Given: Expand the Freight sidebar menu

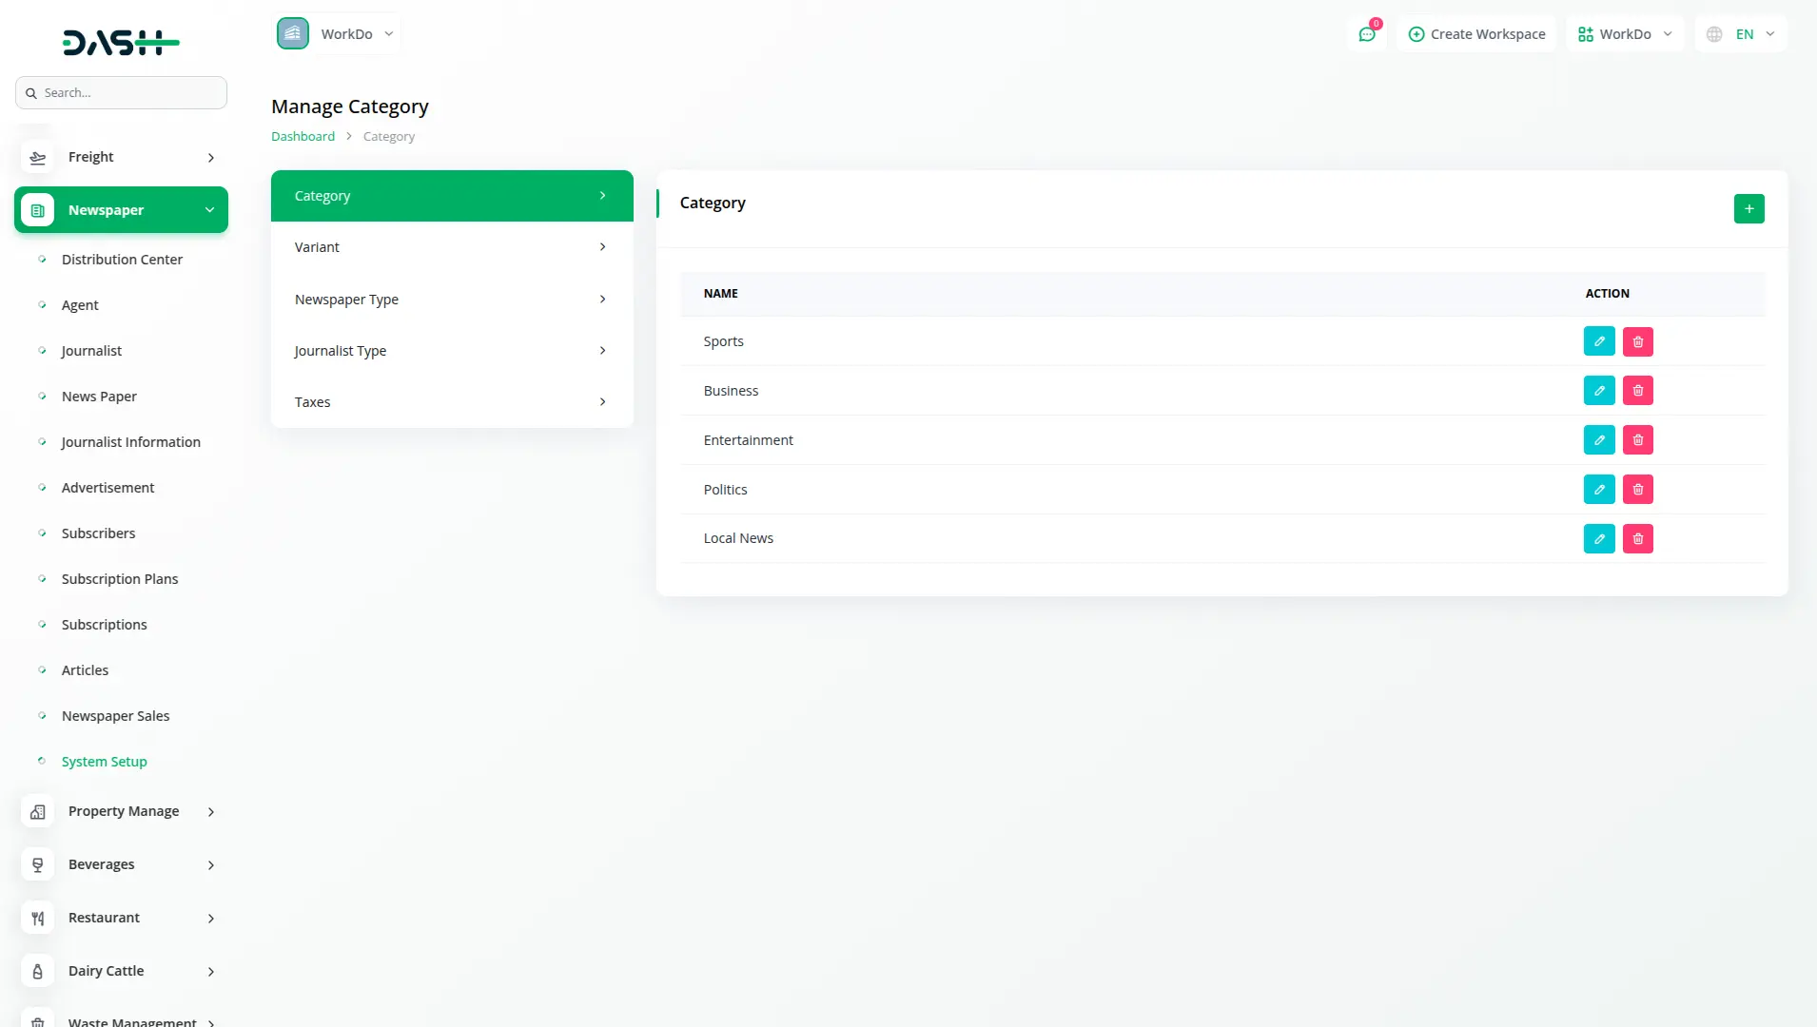Looking at the screenshot, I should 121,157.
